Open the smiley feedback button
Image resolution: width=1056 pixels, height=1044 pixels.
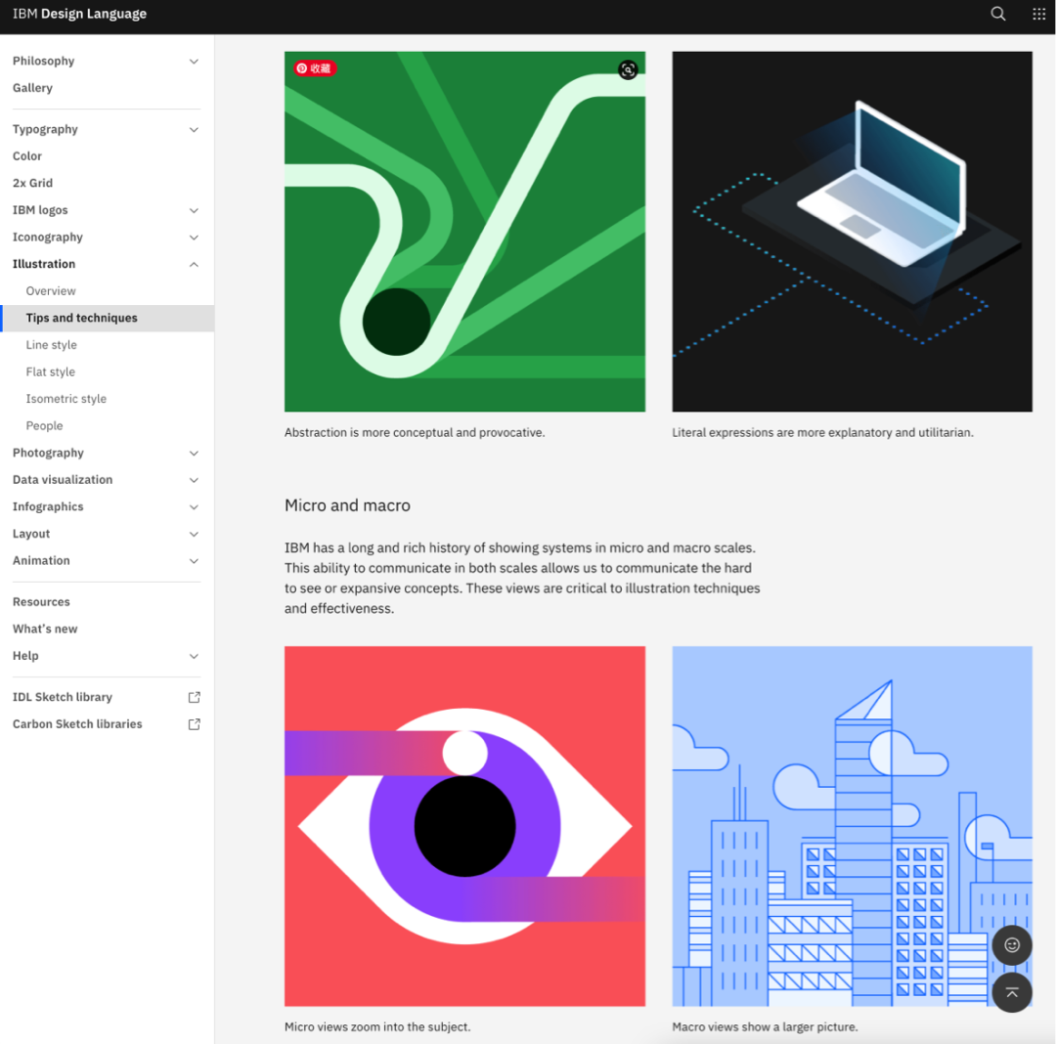click(x=1012, y=945)
